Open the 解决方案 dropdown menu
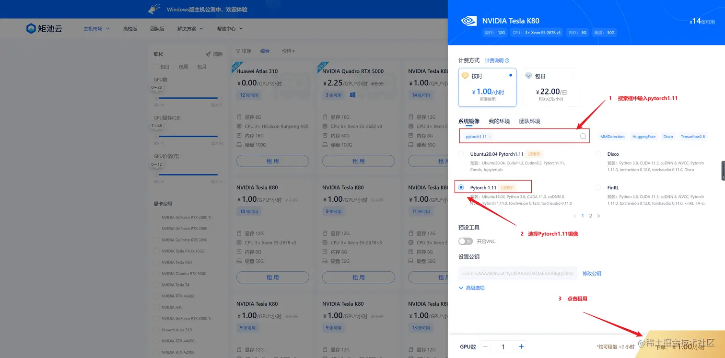This screenshot has width=725, height=358. [190, 29]
